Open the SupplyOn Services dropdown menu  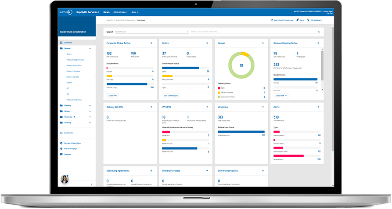[x=88, y=12]
